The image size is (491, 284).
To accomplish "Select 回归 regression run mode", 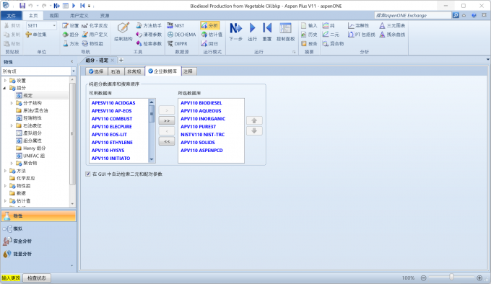I will click(209, 44).
